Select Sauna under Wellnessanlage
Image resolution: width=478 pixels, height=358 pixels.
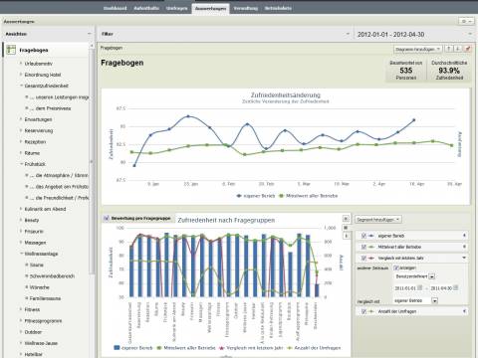36,266
